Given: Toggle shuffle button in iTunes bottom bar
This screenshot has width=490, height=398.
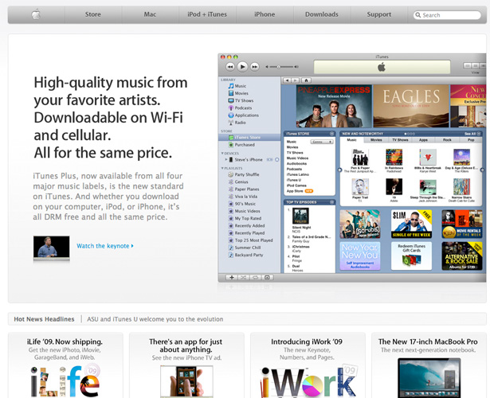Looking at the screenshot, I should click(244, 278).
